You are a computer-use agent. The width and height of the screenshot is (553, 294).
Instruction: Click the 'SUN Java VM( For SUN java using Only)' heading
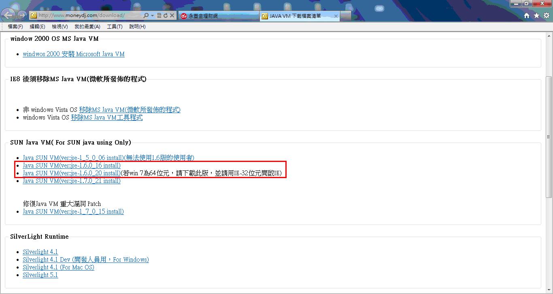tap(70, 143)
